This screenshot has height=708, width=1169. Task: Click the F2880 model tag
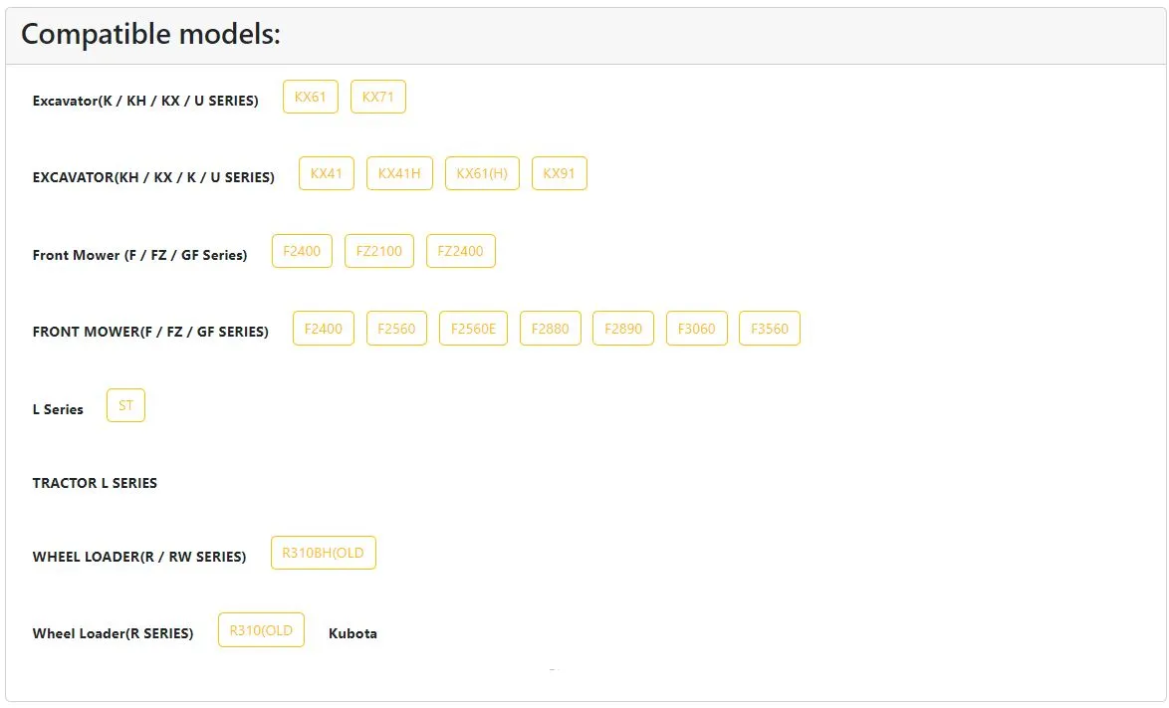tap(551, 329)
